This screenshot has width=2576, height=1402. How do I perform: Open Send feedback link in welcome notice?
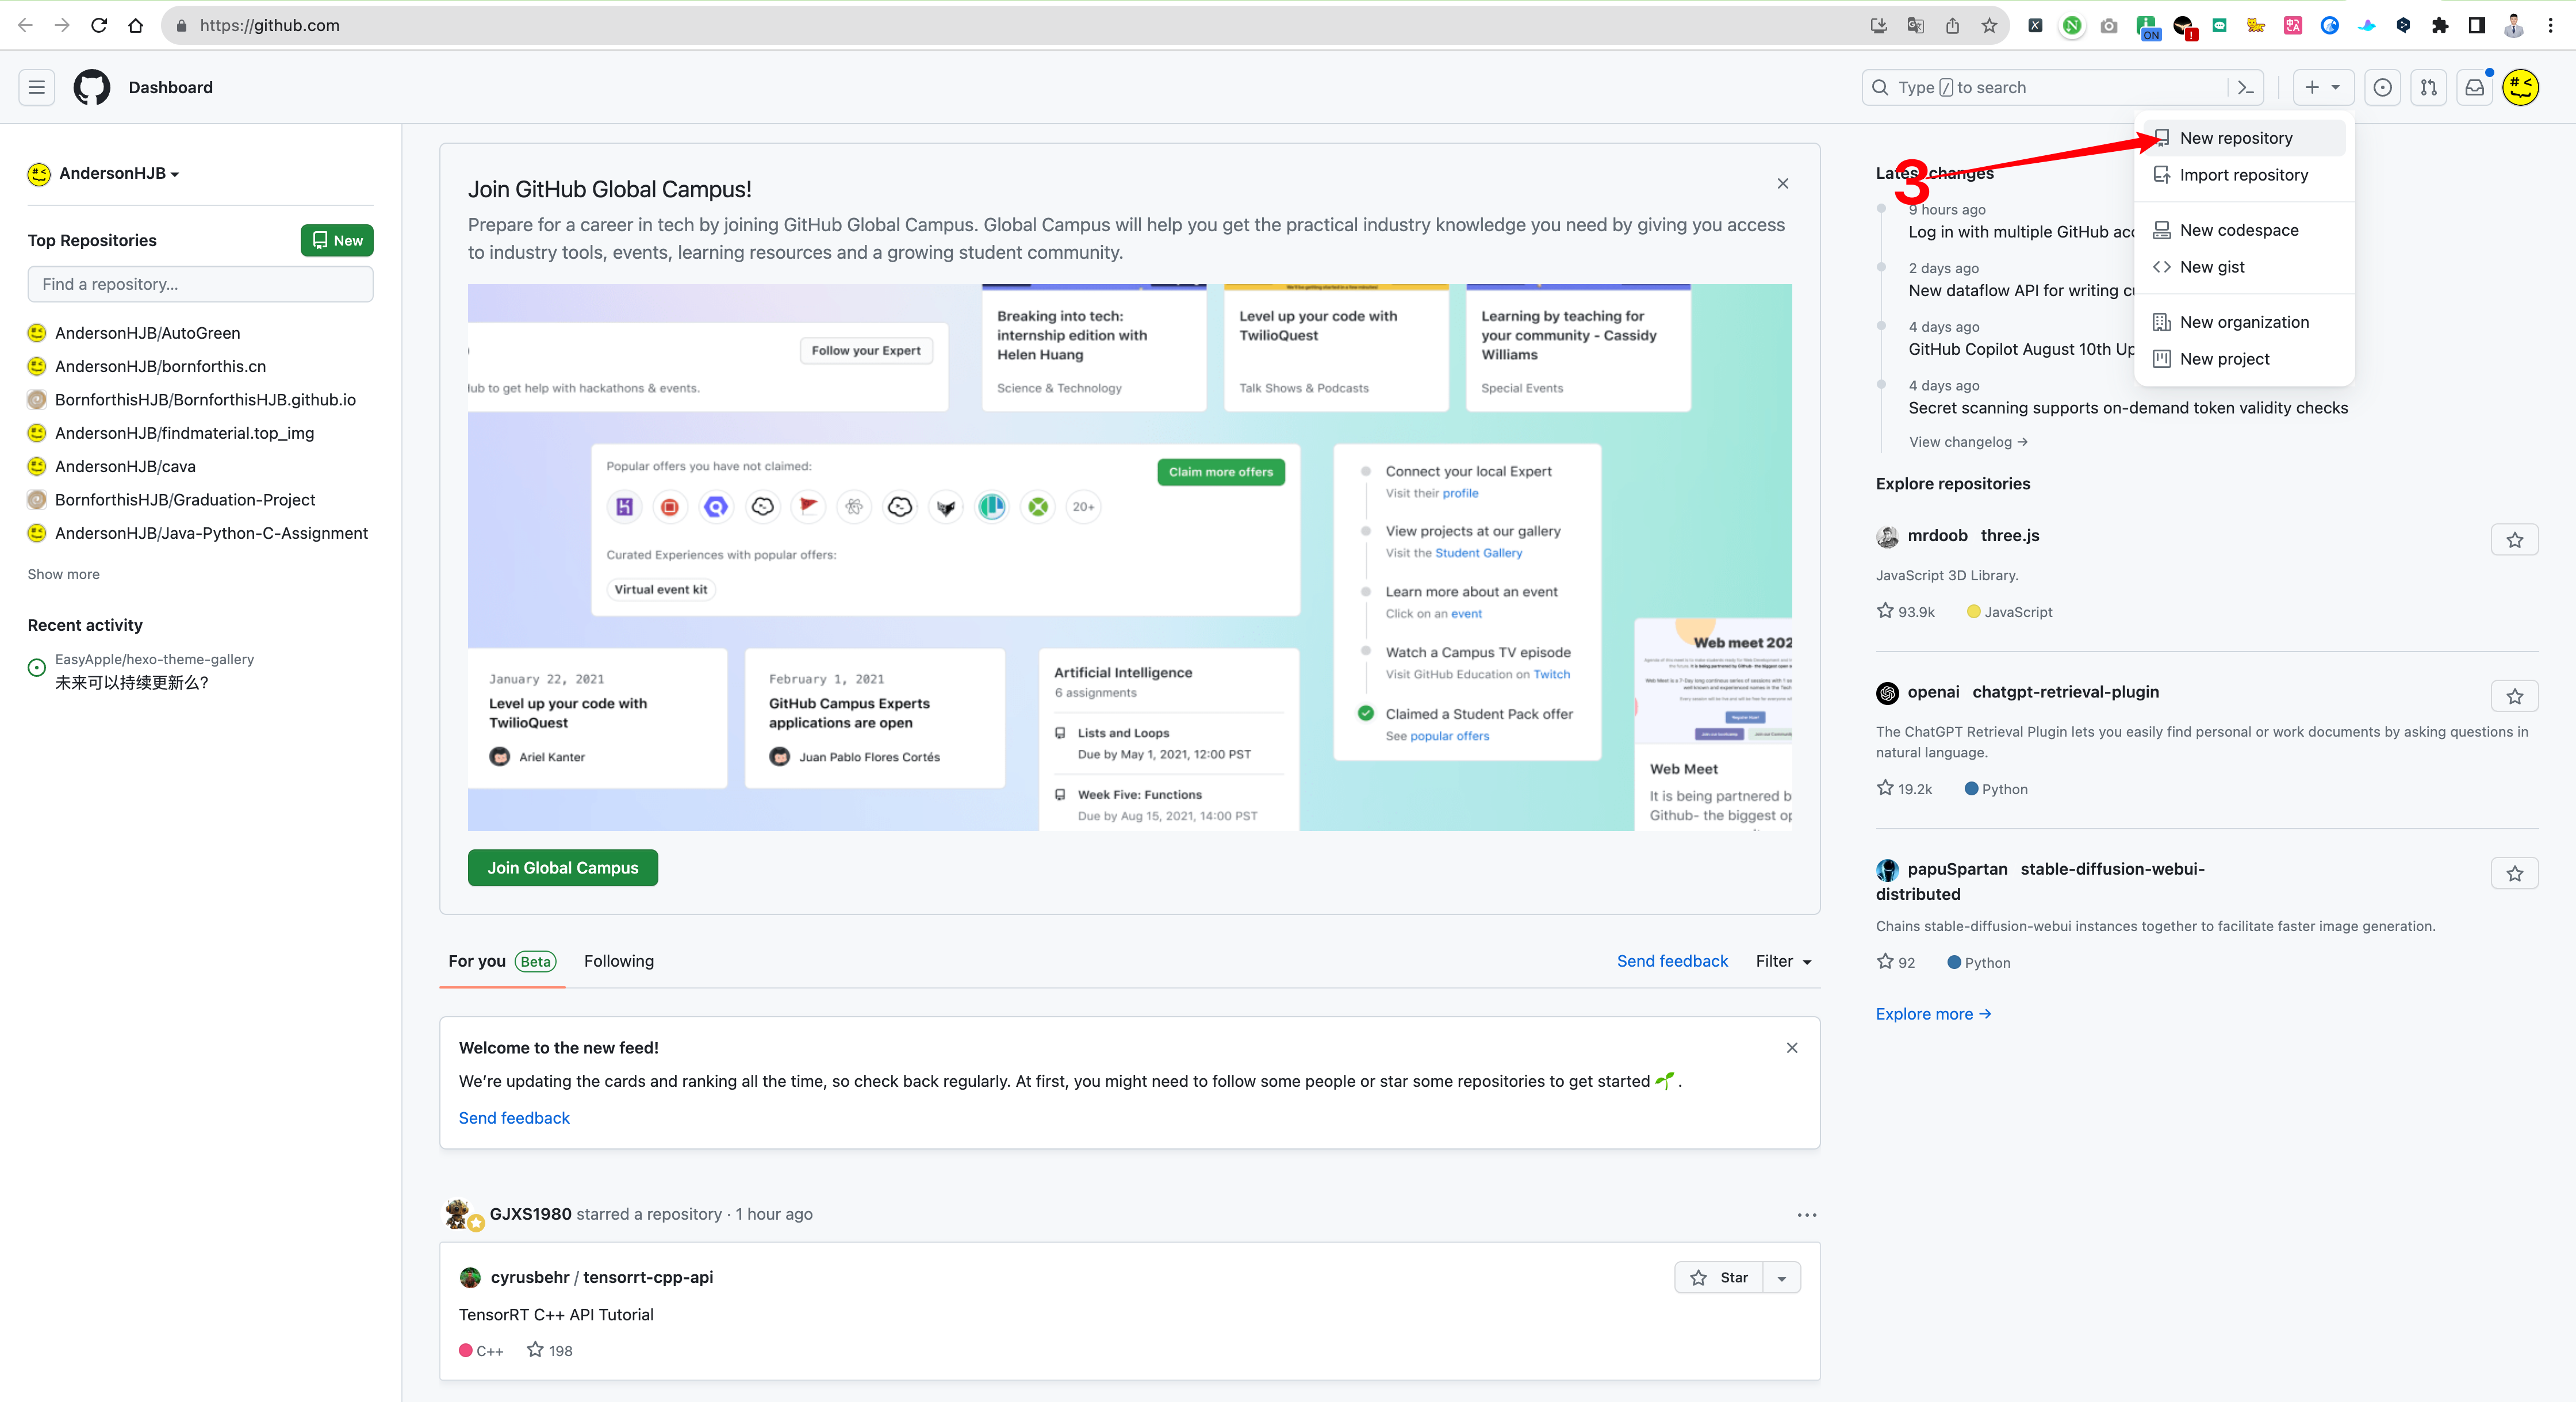coord(514,1118)
